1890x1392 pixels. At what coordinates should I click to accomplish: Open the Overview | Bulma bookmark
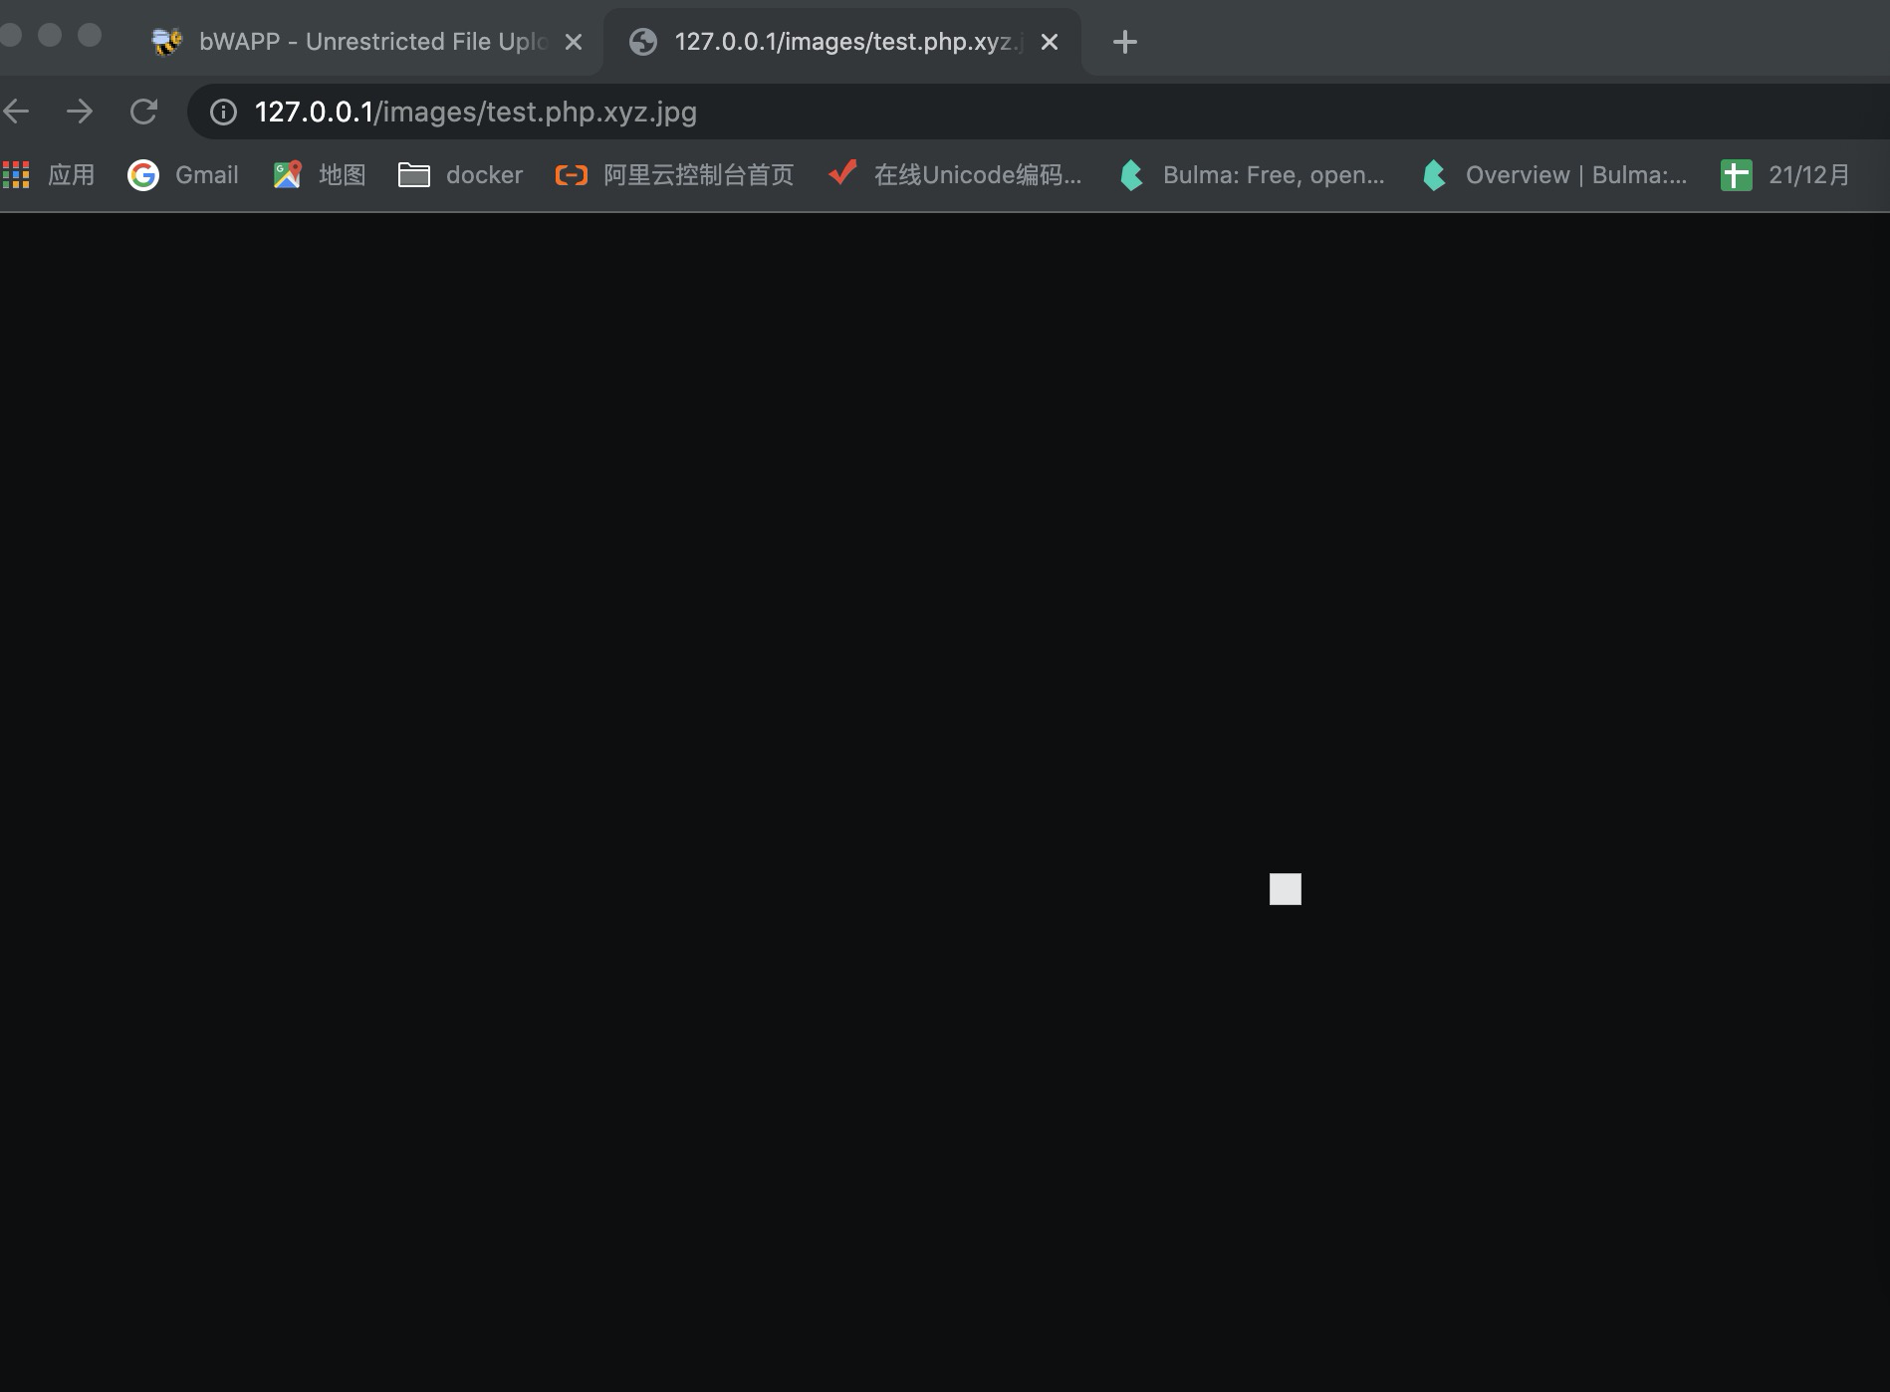[x=1554, y=175]
